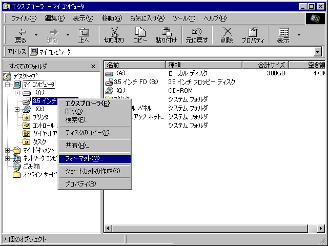Choose 共有(H)... from context menu
The height and width of the screenshot is (246, 328).
click(95, 146)
